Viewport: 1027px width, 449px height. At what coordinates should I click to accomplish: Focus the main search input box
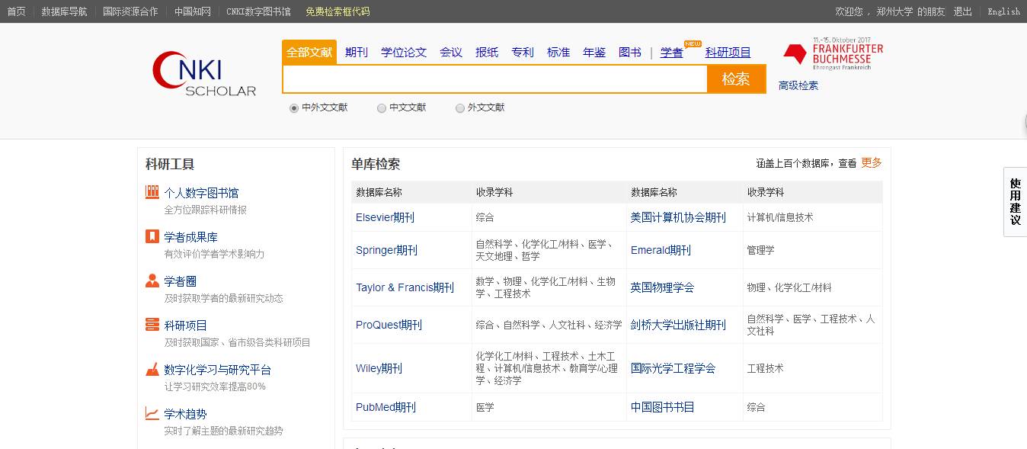(x=495, y=79)
